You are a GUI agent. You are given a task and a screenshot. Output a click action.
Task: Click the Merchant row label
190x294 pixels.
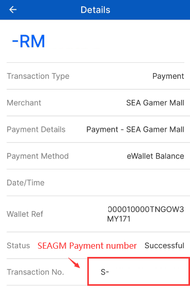pyautogui.click(x=24, y=103)
